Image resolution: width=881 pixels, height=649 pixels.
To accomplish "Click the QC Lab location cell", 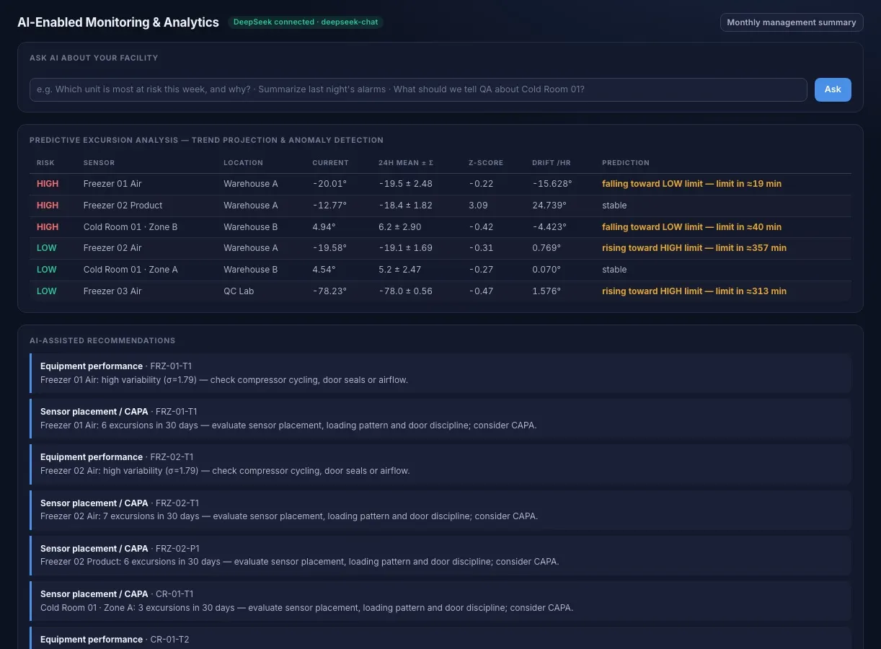I will (x=239, y=291).
